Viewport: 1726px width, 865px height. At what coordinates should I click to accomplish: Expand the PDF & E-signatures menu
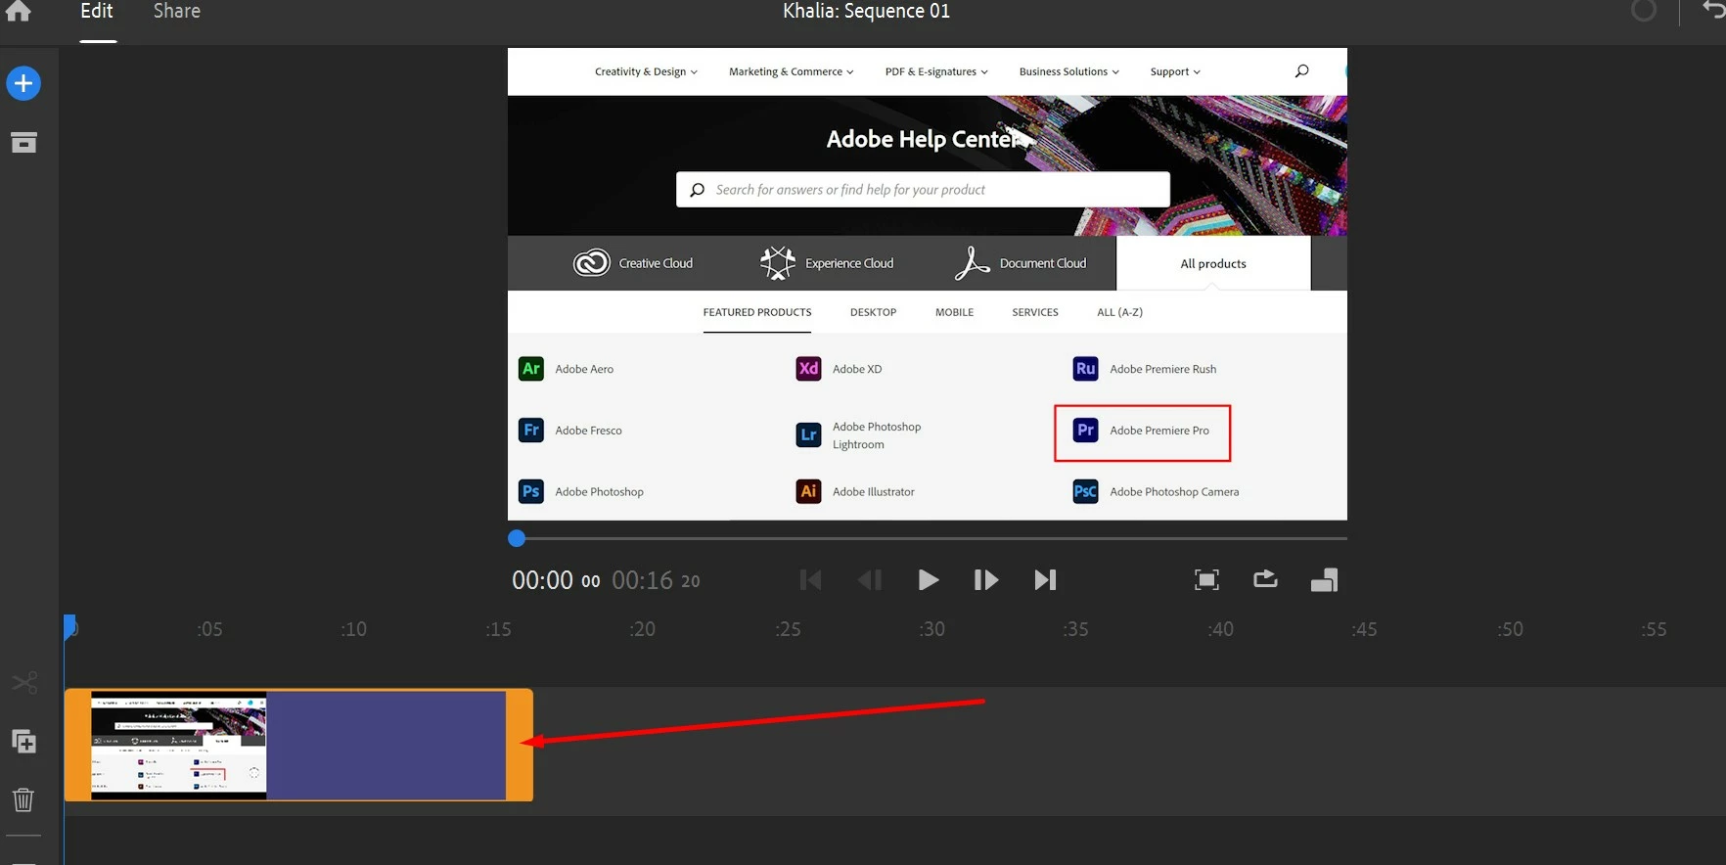(x=936, y=71)
